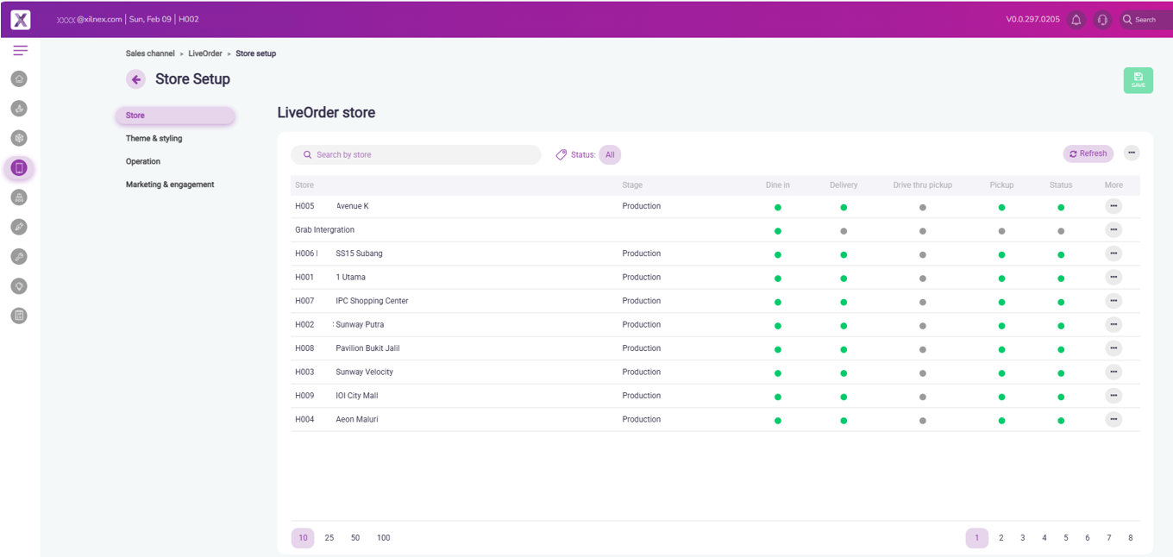Open the notifications bell icon
1173x557 pixels.
click(1076, 20)
